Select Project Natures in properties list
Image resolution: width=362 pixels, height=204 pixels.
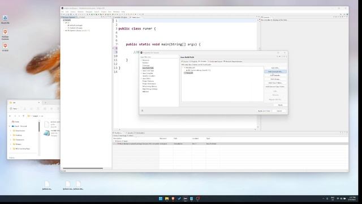(148, 81)
